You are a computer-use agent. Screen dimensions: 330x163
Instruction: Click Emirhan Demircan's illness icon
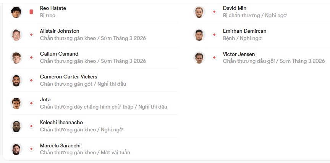214,35
